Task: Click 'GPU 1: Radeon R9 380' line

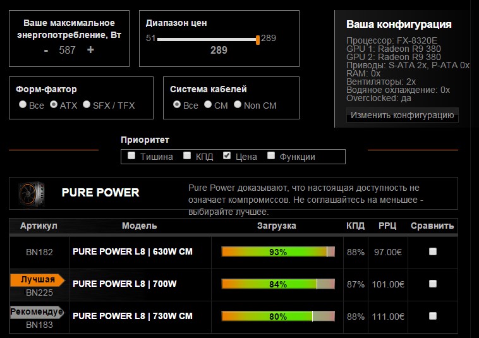Action: tap(394, 49)
